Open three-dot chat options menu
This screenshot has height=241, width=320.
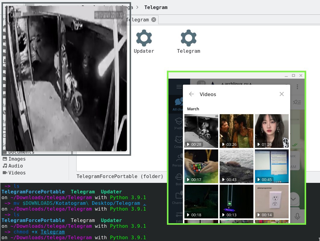[x=297, y=87]
